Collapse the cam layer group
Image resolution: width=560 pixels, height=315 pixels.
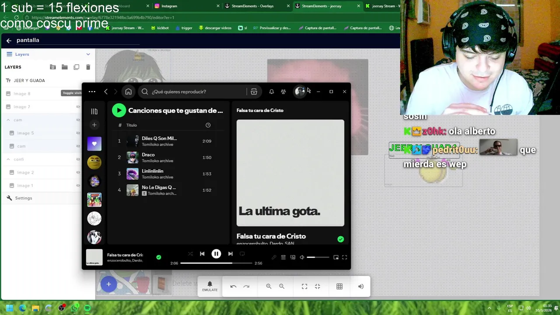pyautogui.click(x=8, y=120)
